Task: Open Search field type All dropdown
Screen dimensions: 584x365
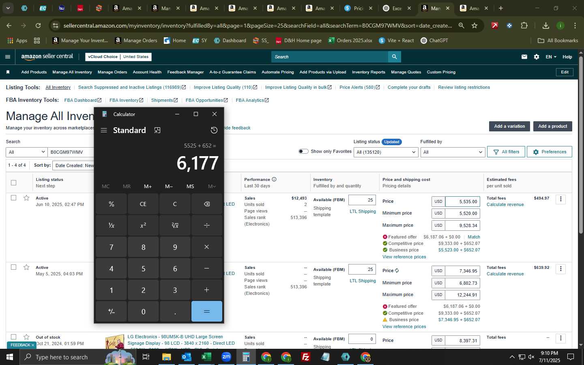Action: [x=26, y=152]
